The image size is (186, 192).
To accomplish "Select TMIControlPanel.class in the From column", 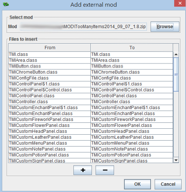I will point(49,96).
